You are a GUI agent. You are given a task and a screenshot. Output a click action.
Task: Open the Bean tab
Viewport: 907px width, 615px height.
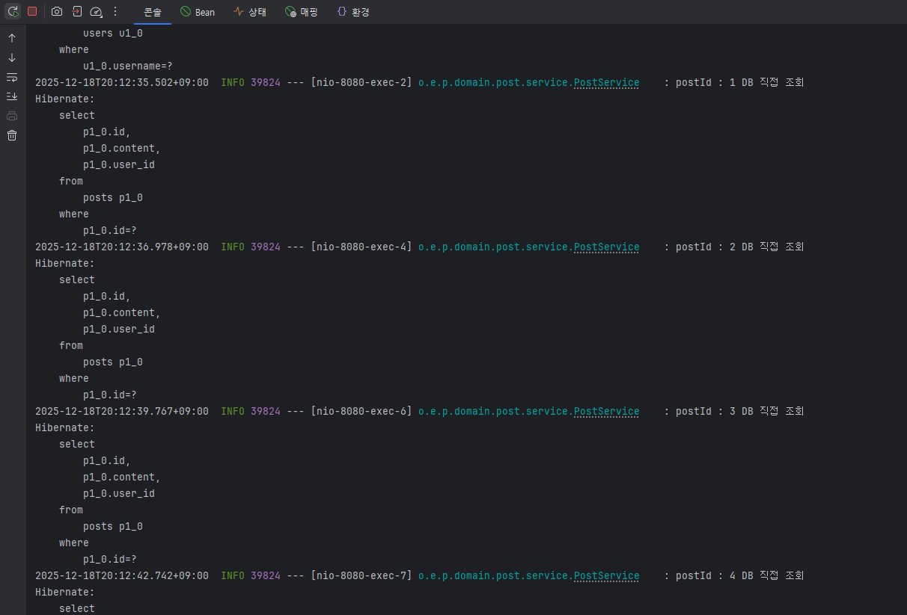(198, 12)
